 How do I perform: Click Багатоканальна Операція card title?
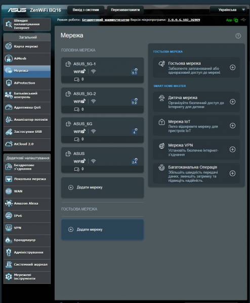192,167
